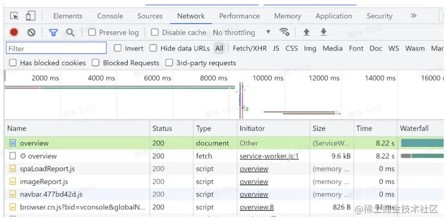Expand more DevTools tabs chevron

(x=414, y=16)
